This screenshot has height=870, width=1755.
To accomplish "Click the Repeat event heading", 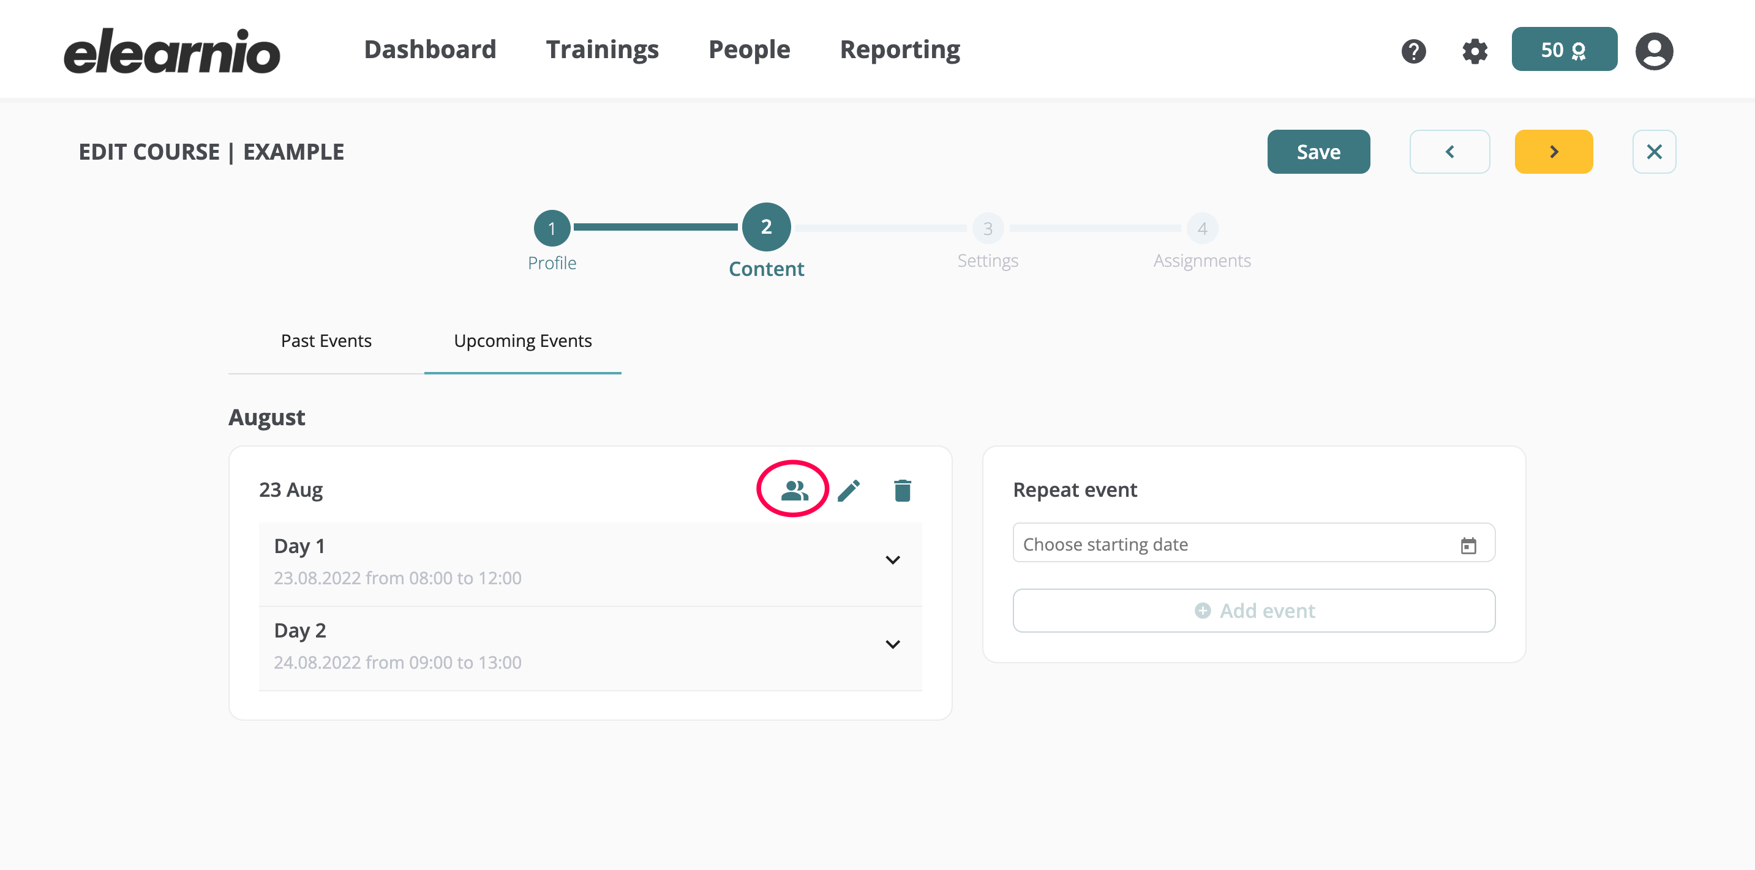I will tap(1075, 490).
